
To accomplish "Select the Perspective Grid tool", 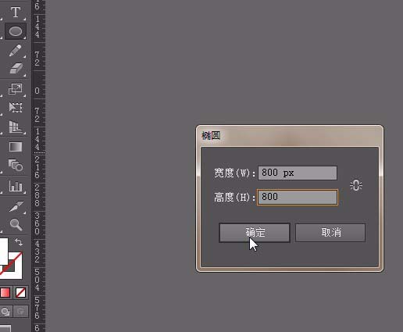I will [x=16, y=127].
